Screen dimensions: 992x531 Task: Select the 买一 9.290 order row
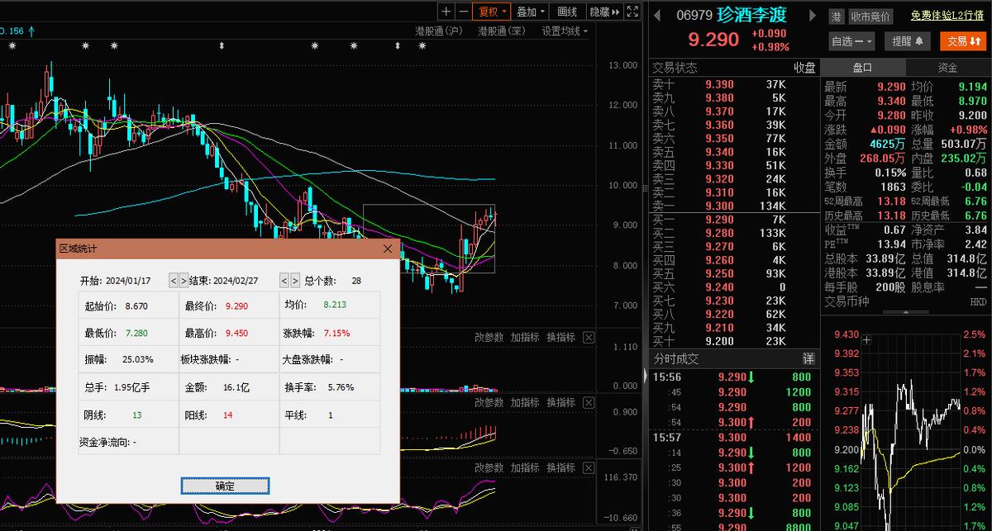[734, 220]
